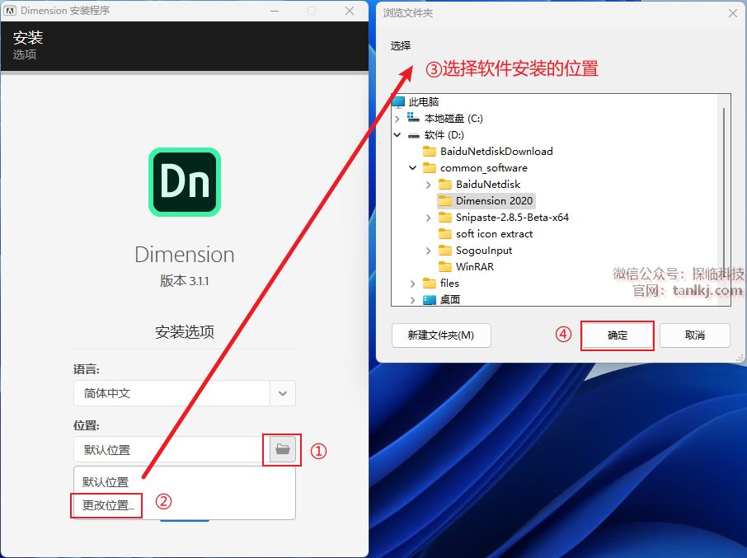Select the soft icon extract folder name
This screenshot has height=558, width=747.
pyautogui.click(x=494, y=234)
